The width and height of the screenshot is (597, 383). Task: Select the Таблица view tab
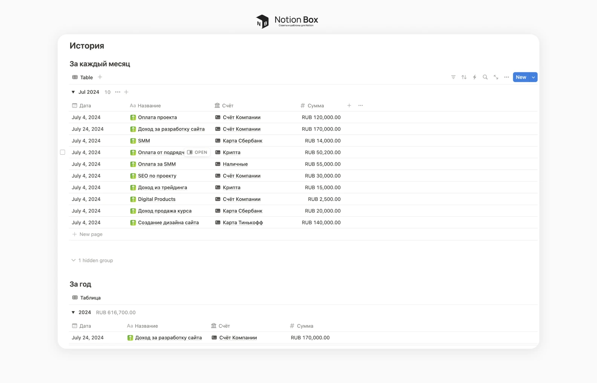click(87, 298)
